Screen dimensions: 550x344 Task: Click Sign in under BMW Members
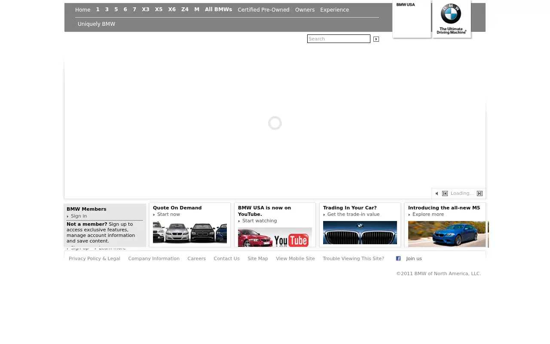pyautogui.click(x=79, y=216)
